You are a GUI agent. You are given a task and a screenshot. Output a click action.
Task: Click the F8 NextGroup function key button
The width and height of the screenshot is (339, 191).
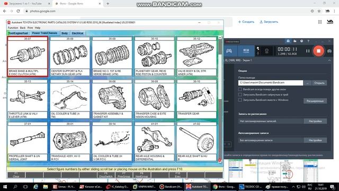click(142, 175)
